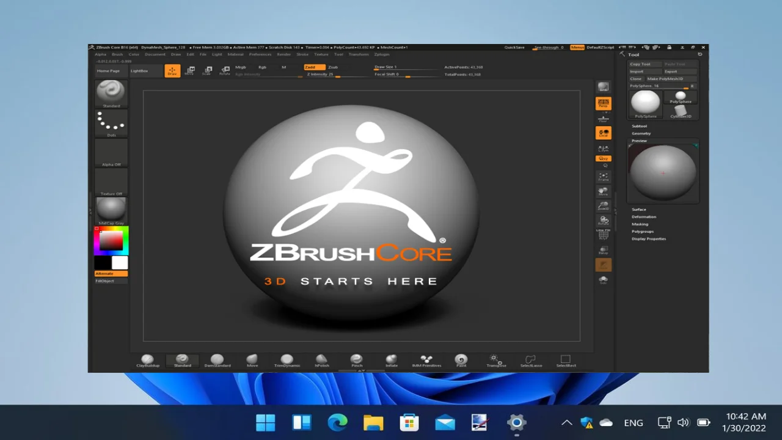The image size is (782, 440).
Task: Collapse the Preview section
Action: coord(639,141)
